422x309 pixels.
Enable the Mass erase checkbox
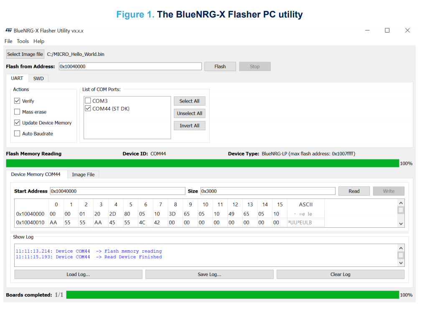(x=17, y=112)
